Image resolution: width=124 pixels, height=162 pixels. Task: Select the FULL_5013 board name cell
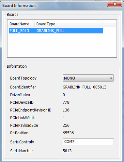[19, 31]
